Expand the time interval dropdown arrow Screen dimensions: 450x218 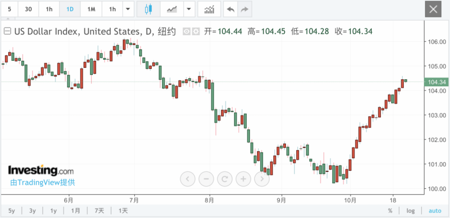128,9
